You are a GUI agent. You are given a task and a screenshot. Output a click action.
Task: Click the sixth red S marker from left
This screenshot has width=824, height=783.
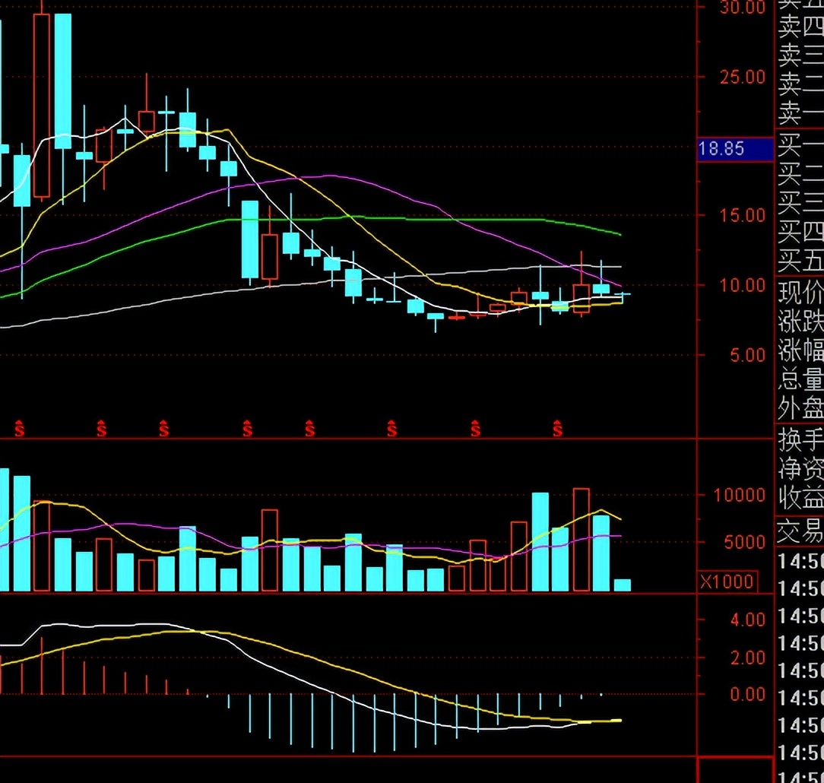pos(392,429)
